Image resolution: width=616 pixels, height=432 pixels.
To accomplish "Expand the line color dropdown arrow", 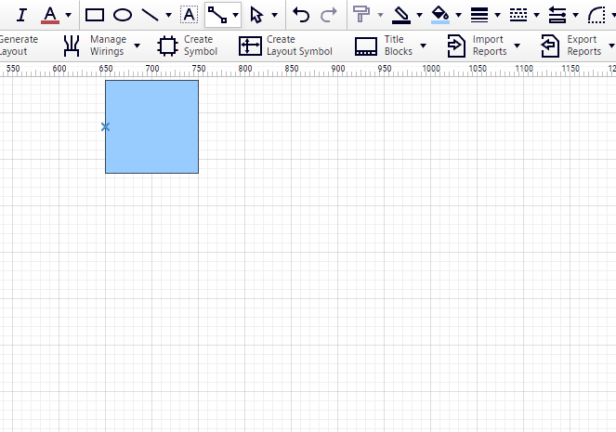I will (x=420, y=15).
